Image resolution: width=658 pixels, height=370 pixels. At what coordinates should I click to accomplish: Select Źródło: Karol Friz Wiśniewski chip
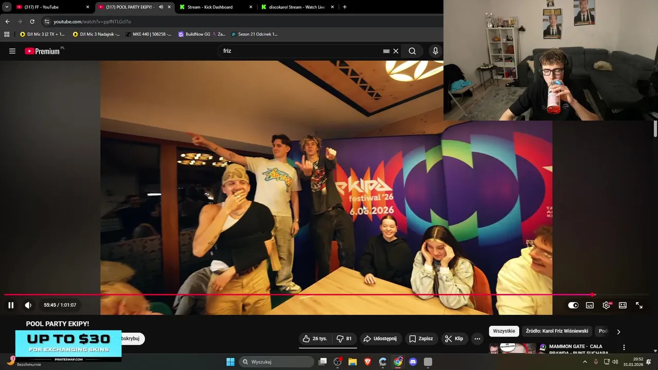point(557,331)
